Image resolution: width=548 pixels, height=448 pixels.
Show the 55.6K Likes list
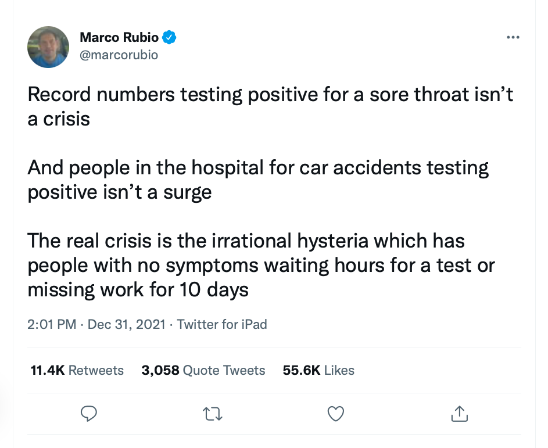[318, 370]
